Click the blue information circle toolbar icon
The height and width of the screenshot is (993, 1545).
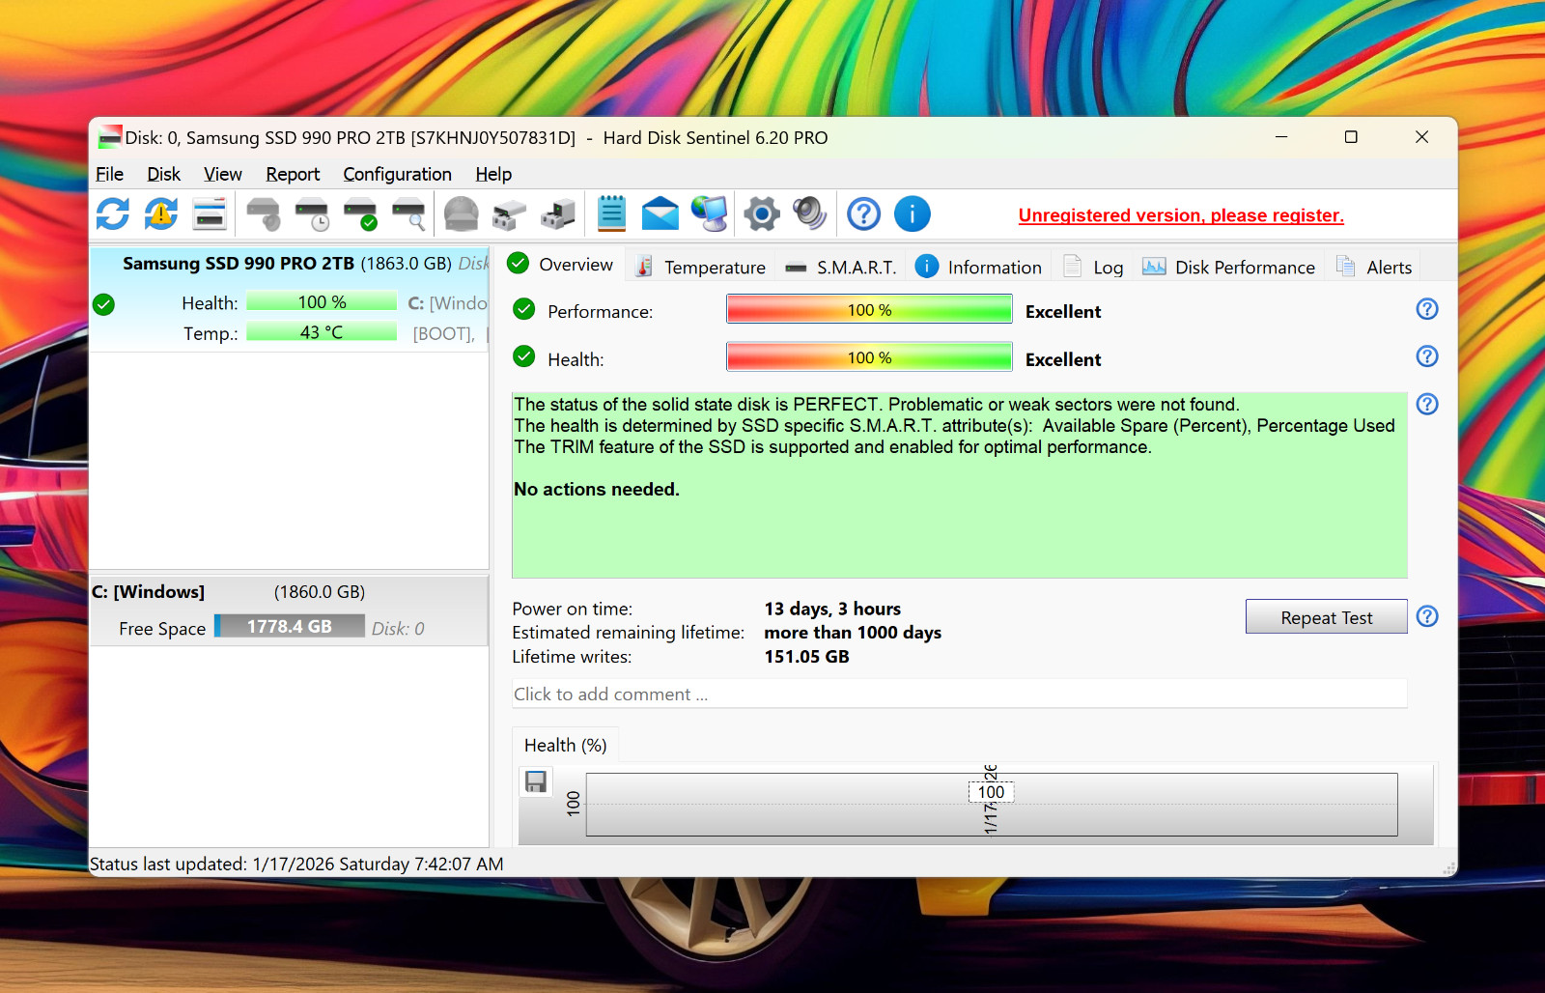coord(913,213)
